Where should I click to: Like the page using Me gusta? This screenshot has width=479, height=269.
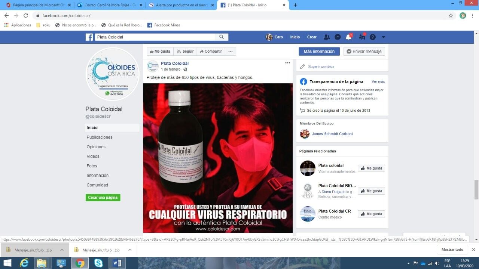(x=160, y=51)
